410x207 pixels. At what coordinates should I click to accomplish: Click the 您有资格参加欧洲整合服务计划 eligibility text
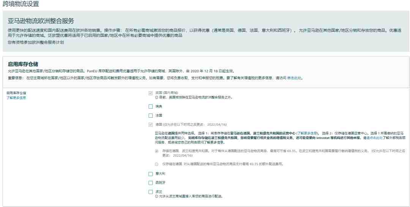click(36, 42)
